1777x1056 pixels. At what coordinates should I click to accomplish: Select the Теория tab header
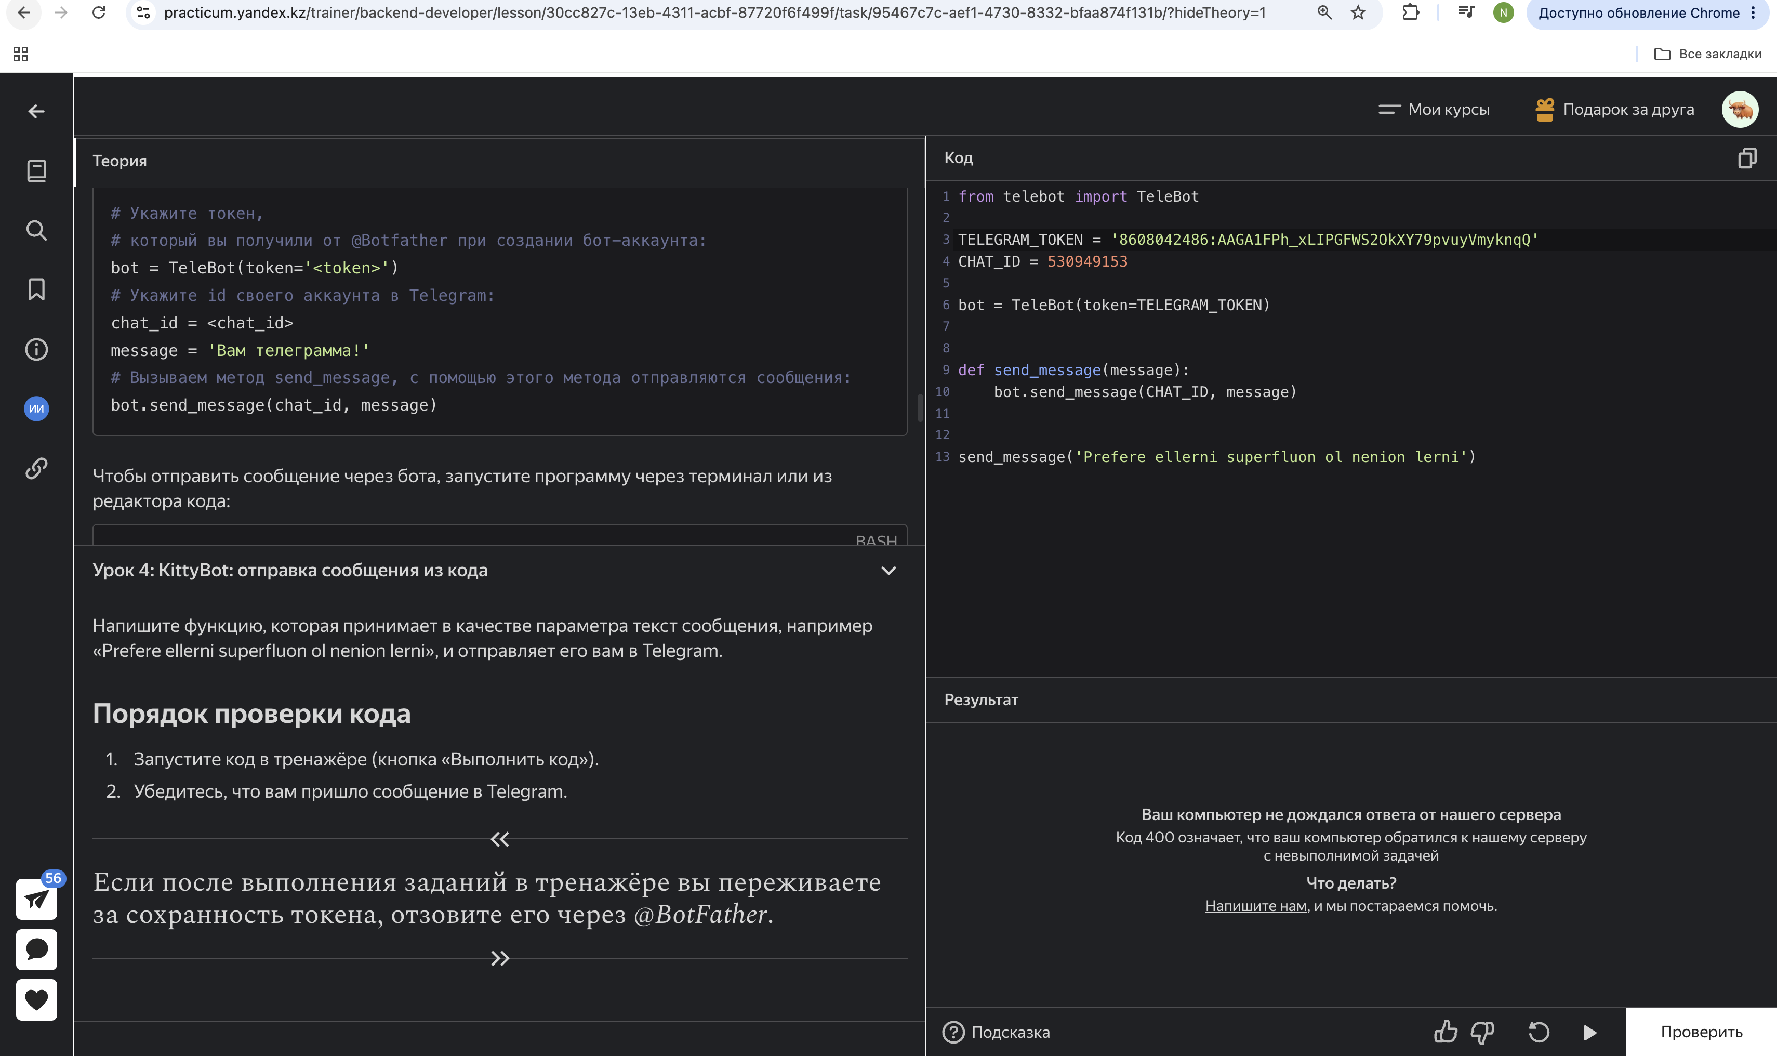pyautogui.click(x=120, y=161)
